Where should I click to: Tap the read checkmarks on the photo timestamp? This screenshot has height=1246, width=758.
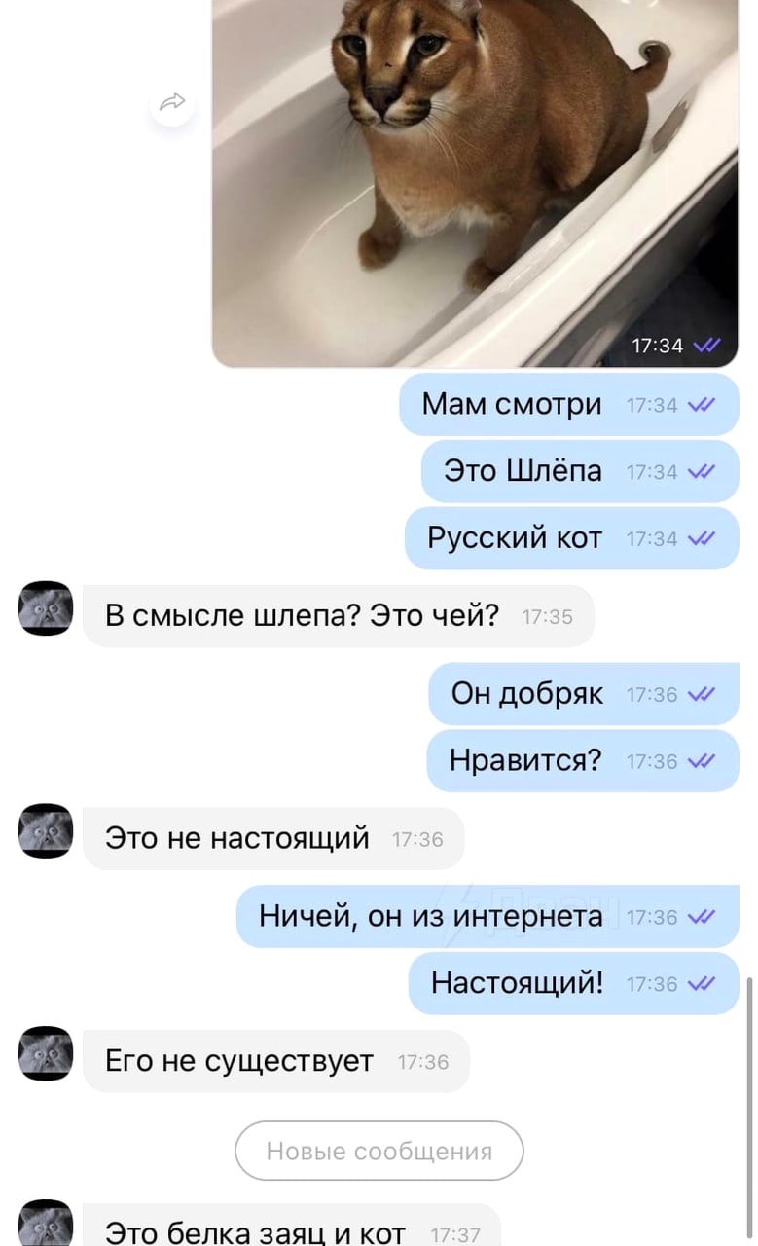click(707, 346)
